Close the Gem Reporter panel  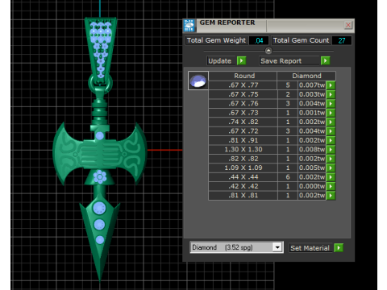[348, 25]
